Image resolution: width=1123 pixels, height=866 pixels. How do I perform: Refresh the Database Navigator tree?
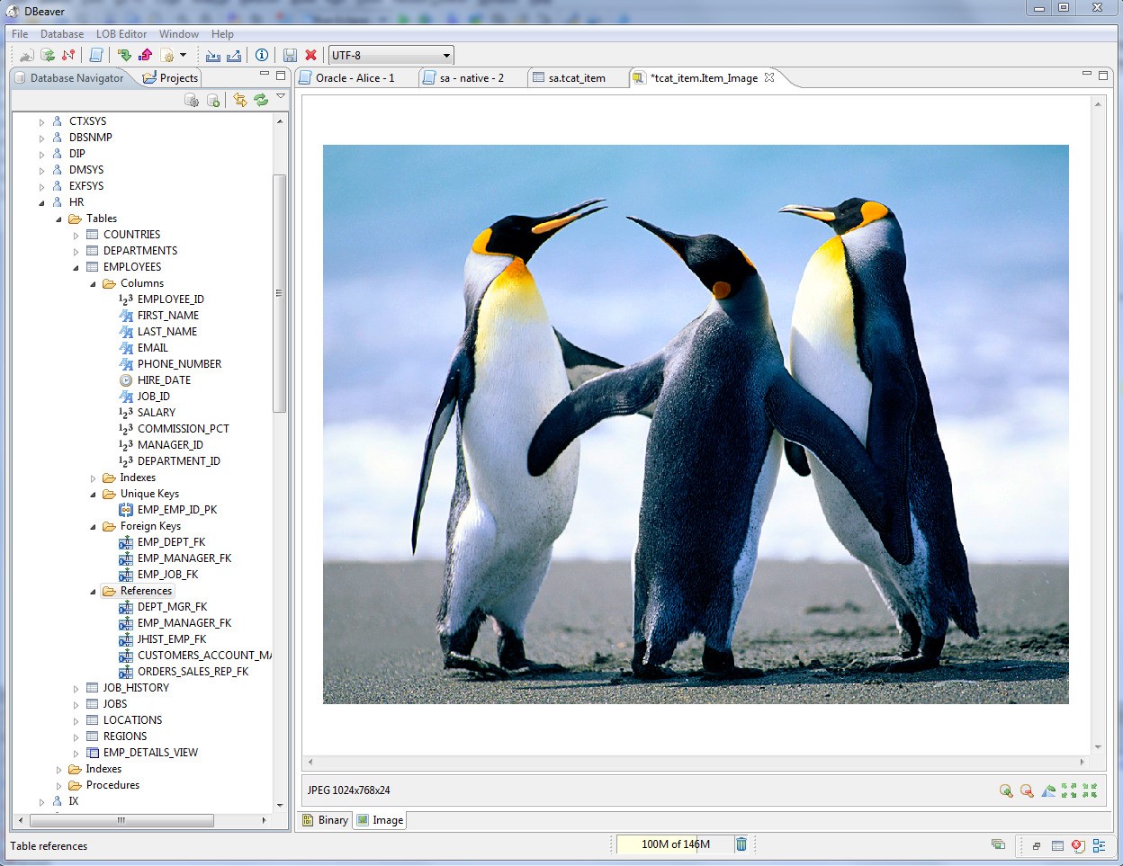click(261, 100)
